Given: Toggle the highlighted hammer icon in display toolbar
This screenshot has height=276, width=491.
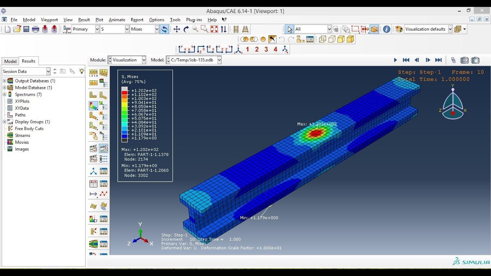Looking at the screenshot, I should pyautogui.click(x=272, y=39).
